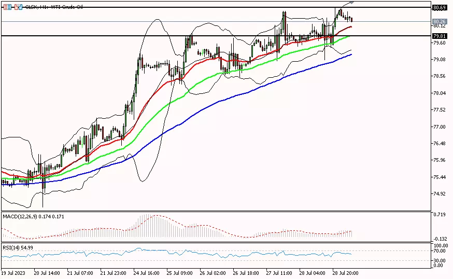Viewport: 453px width, 279px height.
Task: Click the 28 Jul 20:00 time label
Action: [x=346, y=273]
